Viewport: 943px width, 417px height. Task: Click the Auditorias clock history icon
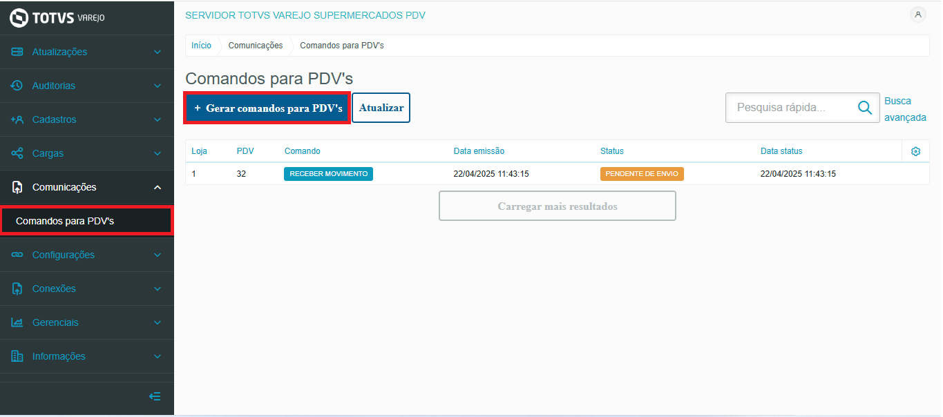(17, 86)
